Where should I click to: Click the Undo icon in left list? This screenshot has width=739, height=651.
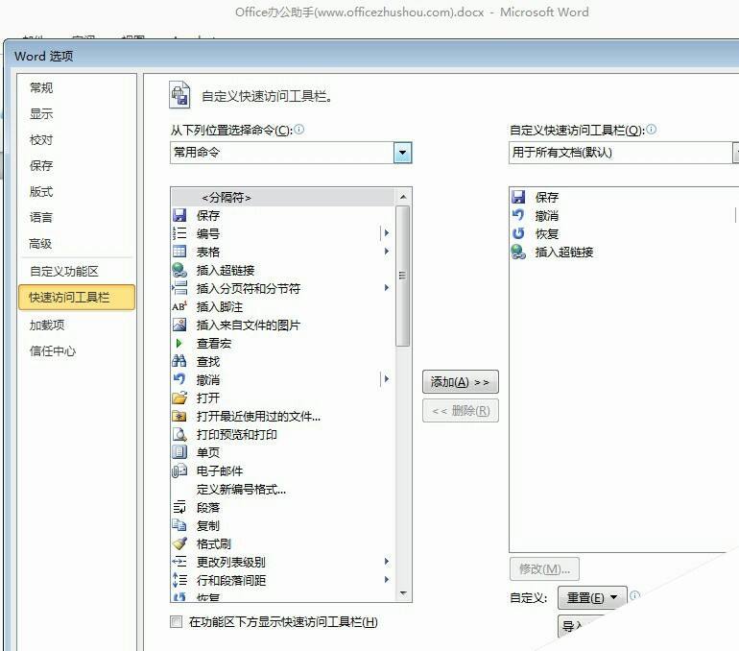coord(179,379)
